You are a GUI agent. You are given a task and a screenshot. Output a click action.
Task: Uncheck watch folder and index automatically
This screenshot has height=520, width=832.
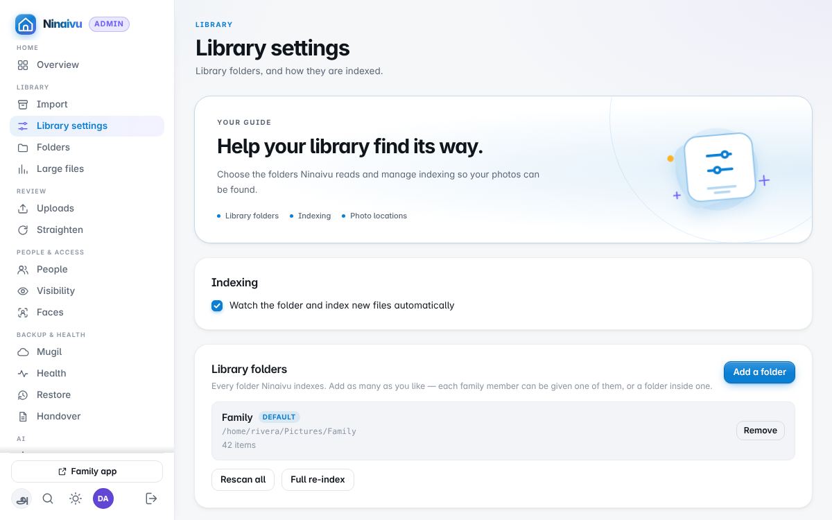[217, 306]
